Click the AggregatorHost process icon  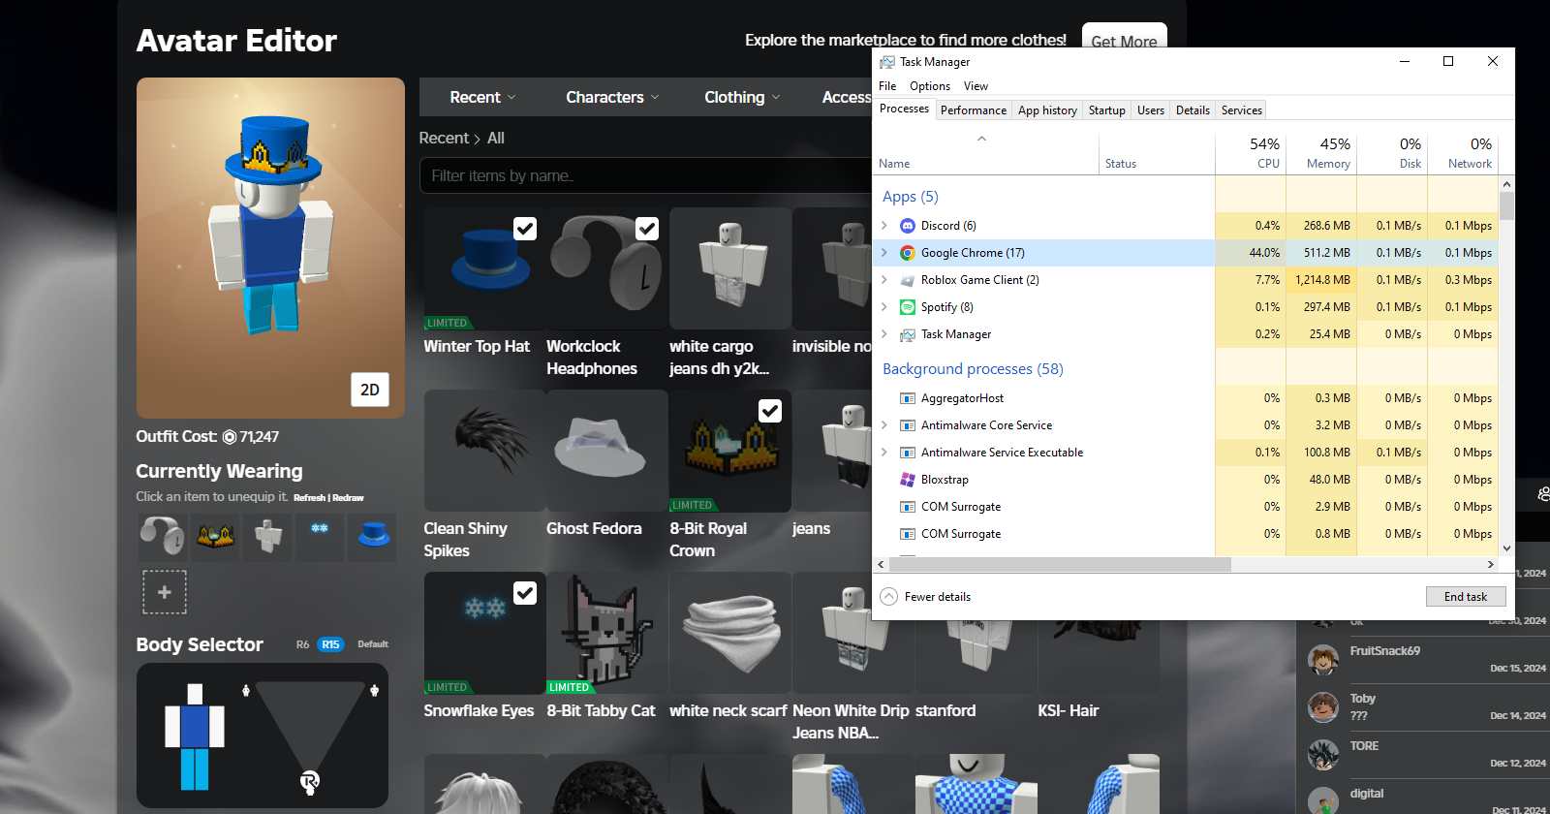tap(908, 398)
